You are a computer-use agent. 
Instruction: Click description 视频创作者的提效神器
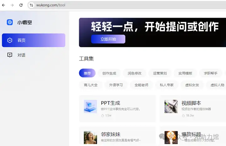(x=196, y=109)
